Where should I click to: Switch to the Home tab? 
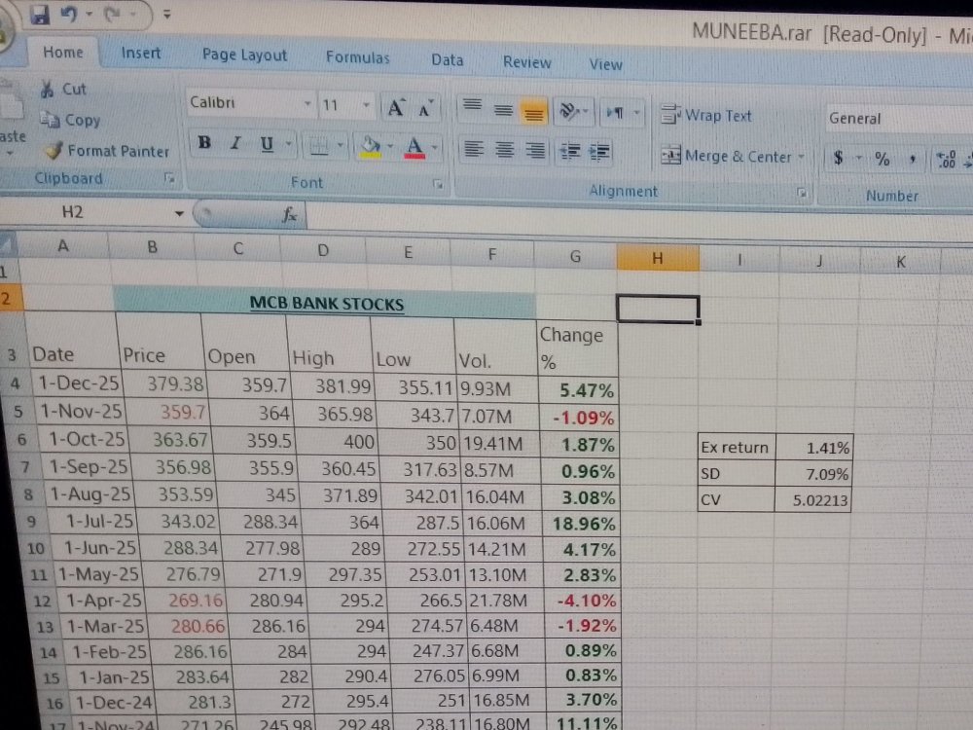pos(62,53)
